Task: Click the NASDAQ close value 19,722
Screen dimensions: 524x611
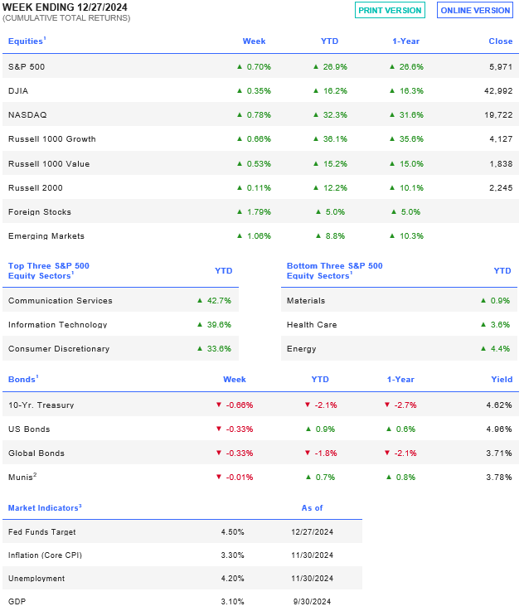Action: [x=498, y=115]
